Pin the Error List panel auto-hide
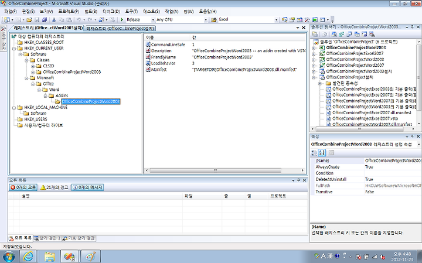422x263 pixels. [298, 180]
